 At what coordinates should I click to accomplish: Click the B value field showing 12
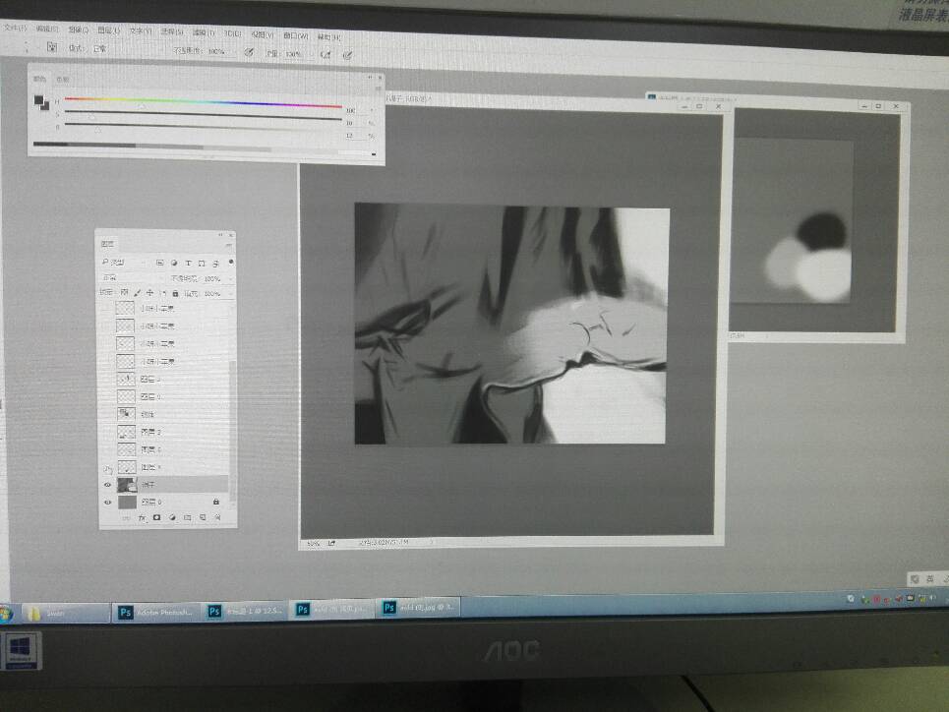tap(354, 136)
